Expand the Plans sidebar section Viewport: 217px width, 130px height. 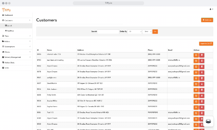pyautogui.click(x=16, y=36)
